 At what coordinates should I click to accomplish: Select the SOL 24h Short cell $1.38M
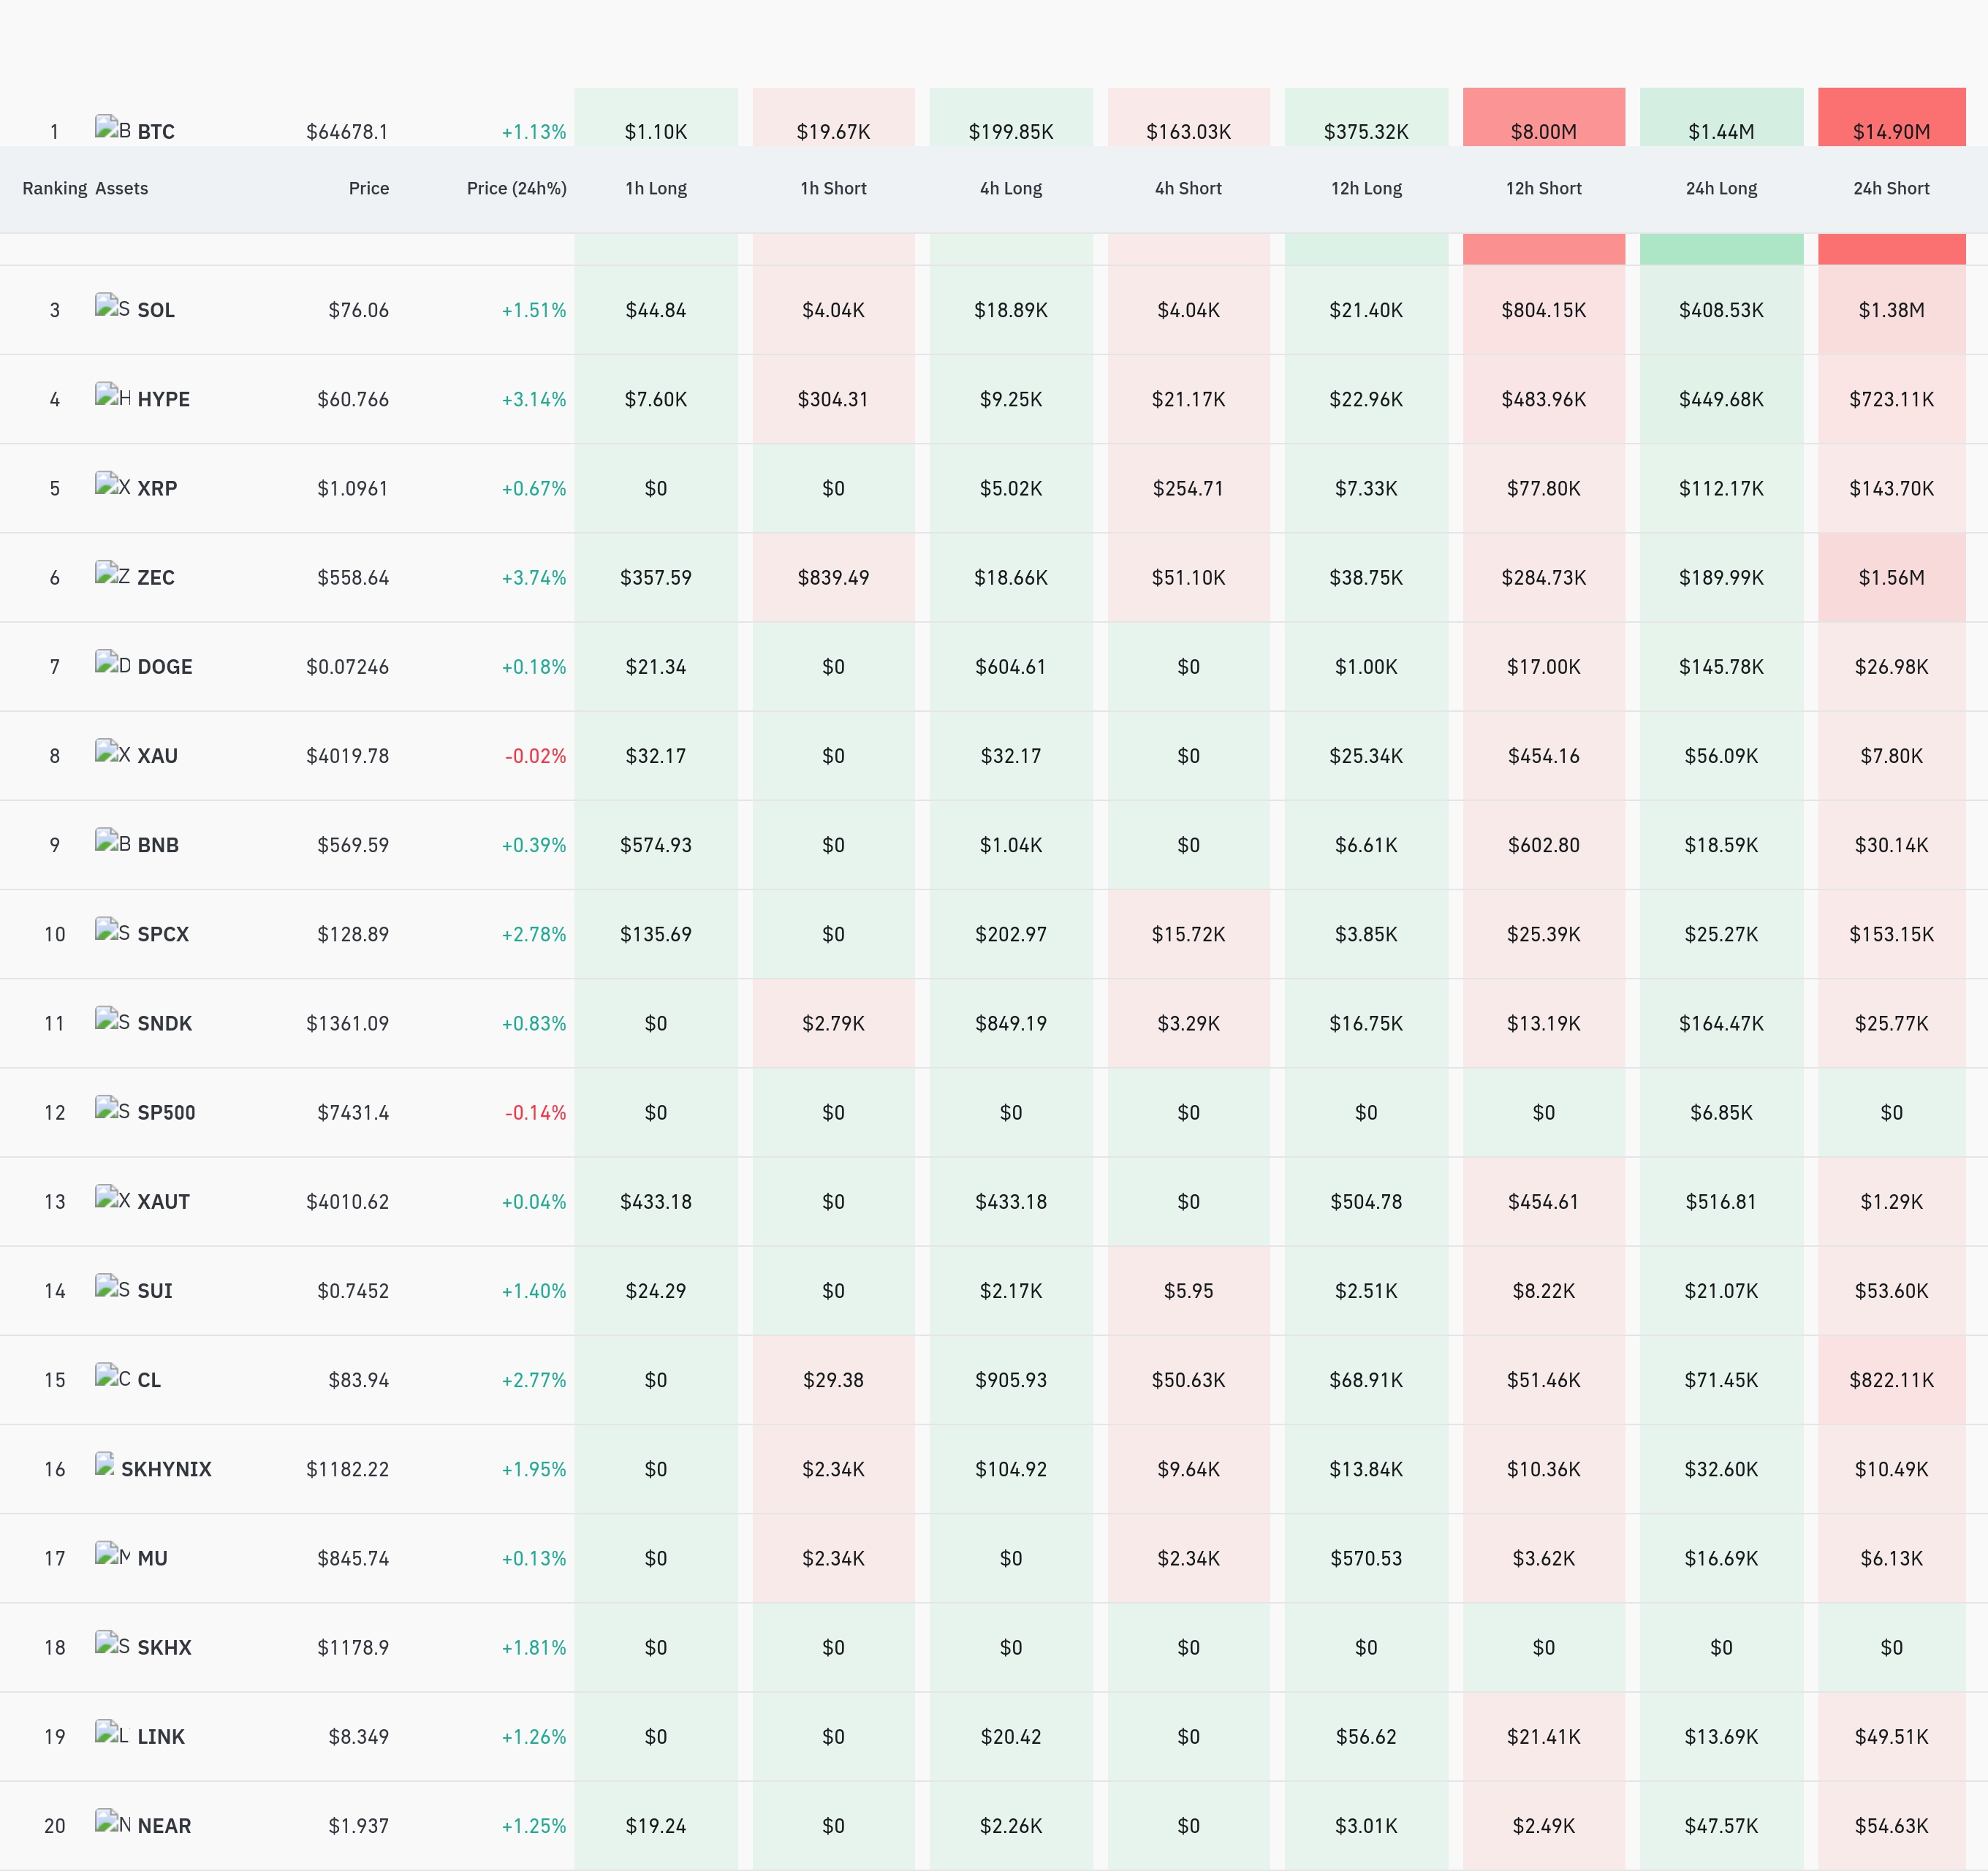click(x=1891, y=310)
